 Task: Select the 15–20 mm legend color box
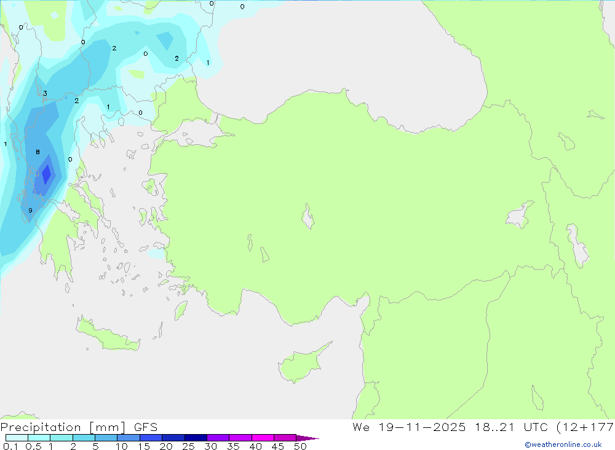click(x=151, y=438)
